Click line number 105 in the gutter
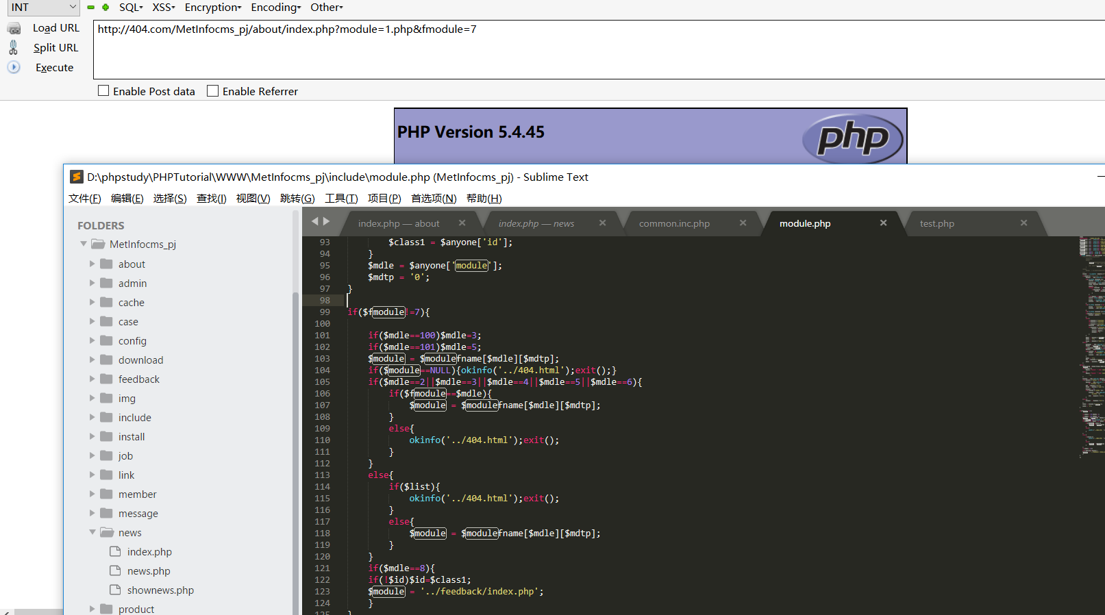1105x615 pixels. (x=322, y=382)
